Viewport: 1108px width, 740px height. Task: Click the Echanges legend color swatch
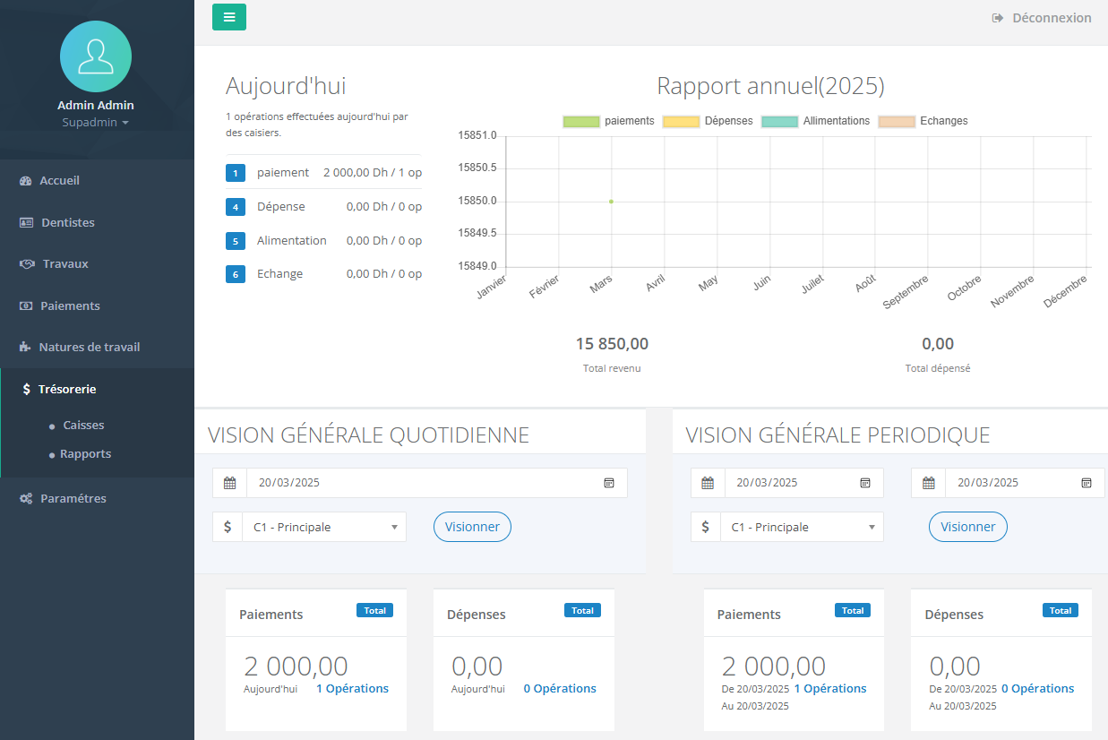click(x=897, y=121)
